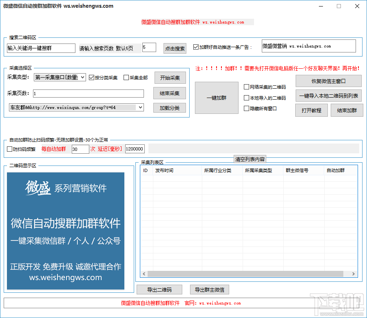Stop joining with 结束加群 button
This screenshot has width=367, height=318.
pyautogui.click(x=347, y=110)
